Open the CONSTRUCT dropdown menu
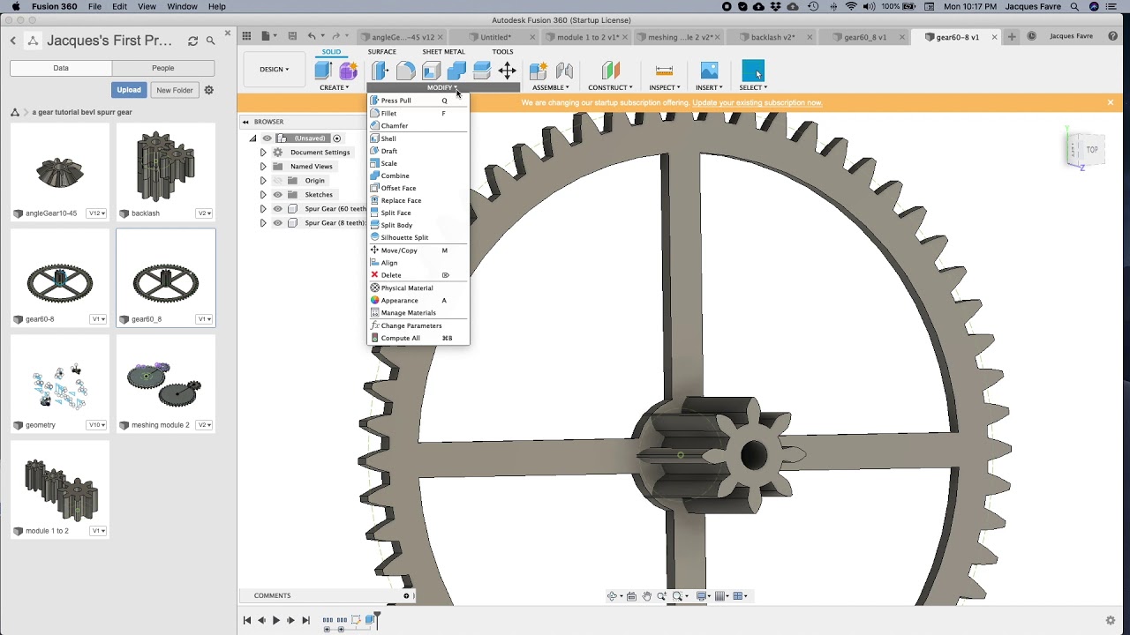1130x635 pixels. point(610,87)
